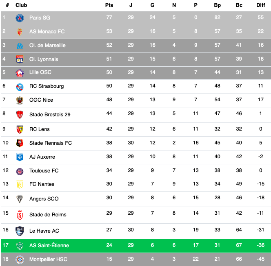Sort by the Diff column header
The width and height of the screenshot is (271, 266).
point(260,5)
